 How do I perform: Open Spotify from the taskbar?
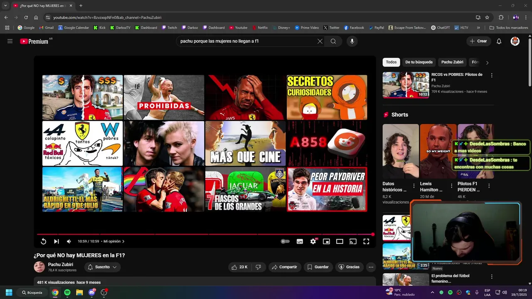coord(67,292)
